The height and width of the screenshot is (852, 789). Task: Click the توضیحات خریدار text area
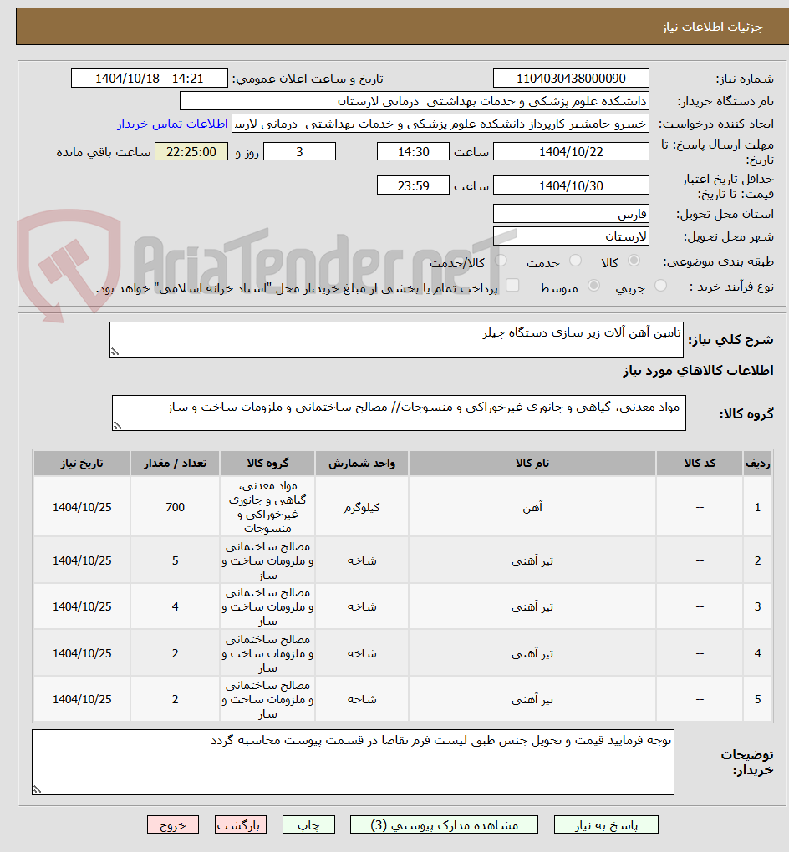pos(353,763)
